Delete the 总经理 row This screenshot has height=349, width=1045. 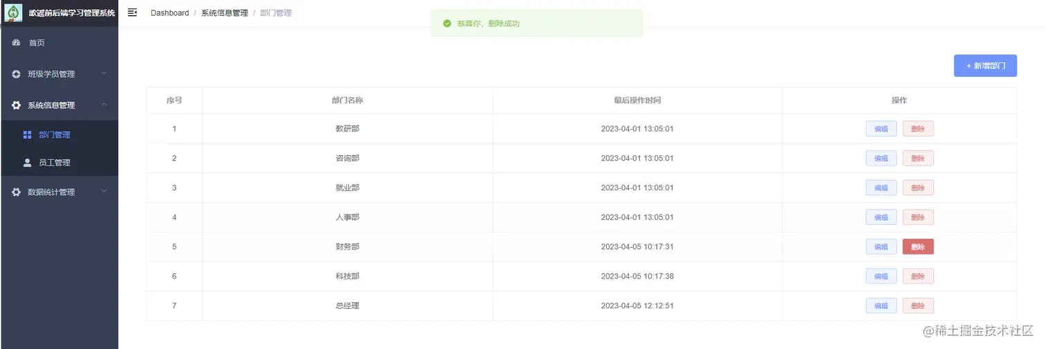coord(918,306)
